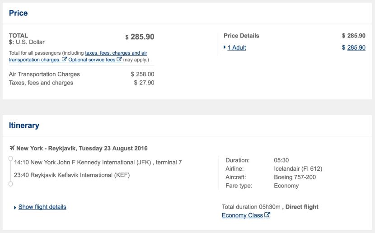Click external-link icon after Optional service fees
Screen dimensions: 375x233
(x=119, y=59)
